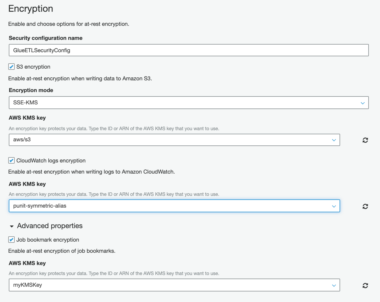Click the Encryption section heading
The image size is (380, 302).
[x=30, y=9]
